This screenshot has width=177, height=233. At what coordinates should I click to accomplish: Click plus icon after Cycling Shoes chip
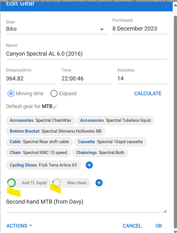(x=89, y=165)
